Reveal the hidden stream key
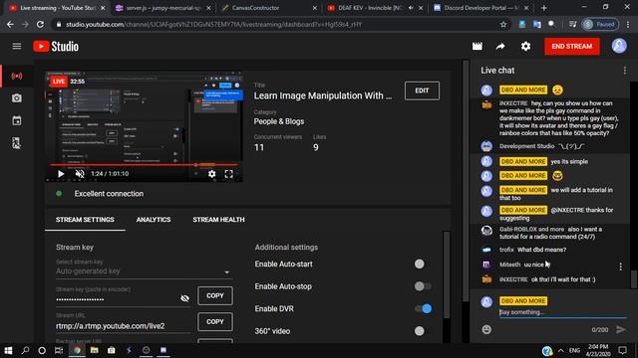638x358 pixels. 184,298
